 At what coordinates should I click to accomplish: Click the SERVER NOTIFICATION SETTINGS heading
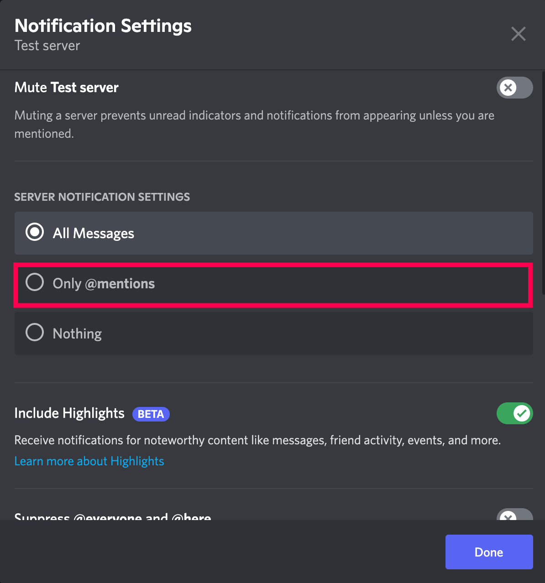102,197
